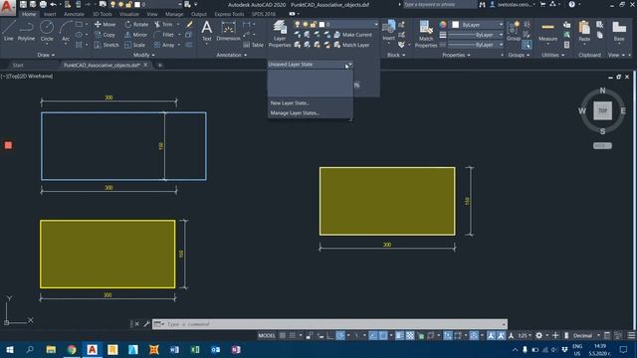Image resolution: width=637 pixels, height=358 pixels.
Task: Toggle snap mode in status bar
Action: 292,336
